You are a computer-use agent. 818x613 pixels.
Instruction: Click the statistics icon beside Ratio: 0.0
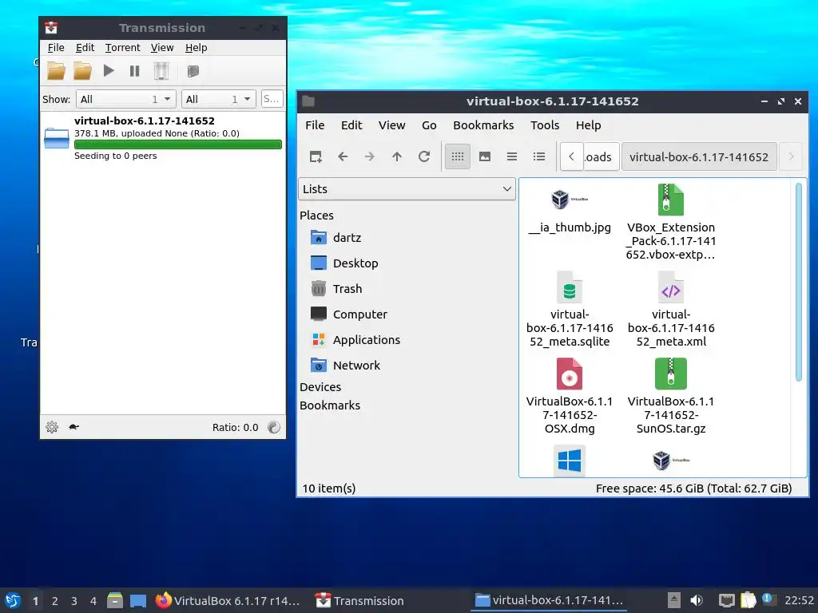274,427
